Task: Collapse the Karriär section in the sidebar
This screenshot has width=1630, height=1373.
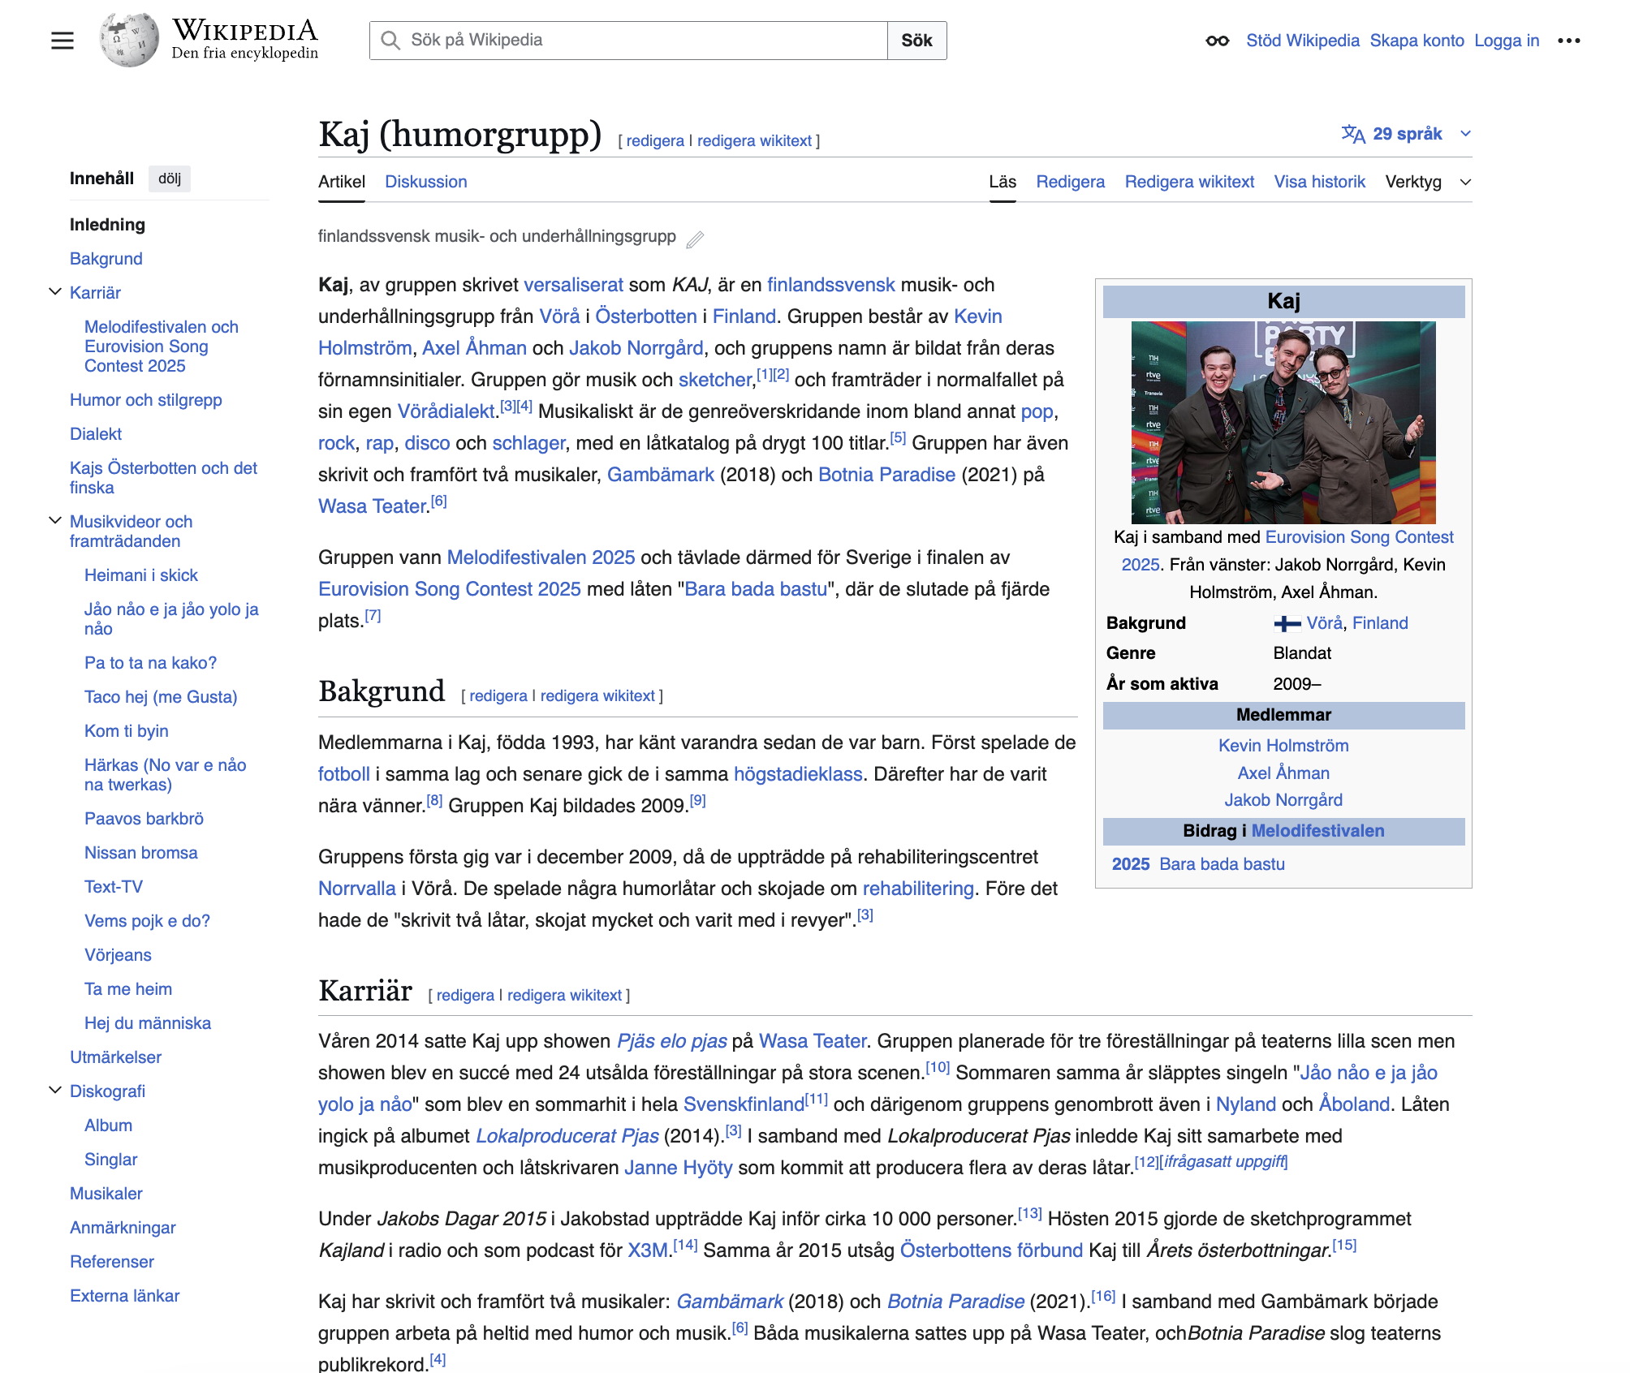Action: [x=55, y=292]
